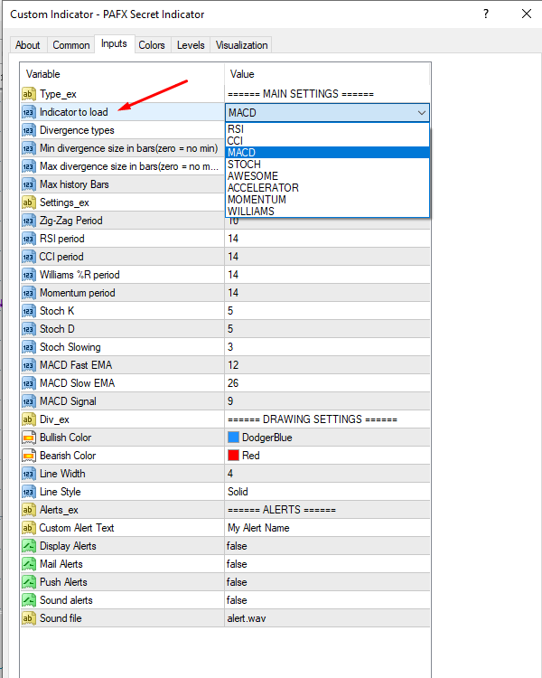Click the Settings_ex string icon

[x=29, y=202]
